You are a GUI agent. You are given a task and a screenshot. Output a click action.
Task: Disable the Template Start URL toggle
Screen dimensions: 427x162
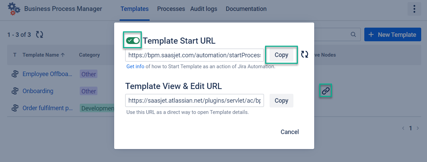pos(133,41)
